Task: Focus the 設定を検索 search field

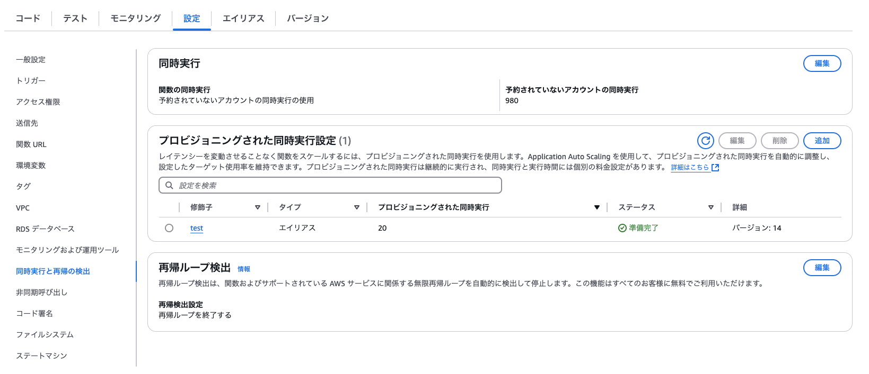Action: coord(330,185)
